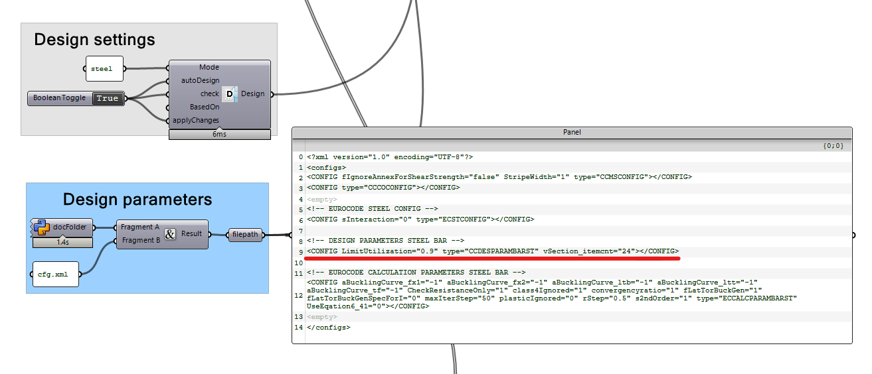
Task: Select the Result output of Concatenate
Action: [x=191, y=234]
